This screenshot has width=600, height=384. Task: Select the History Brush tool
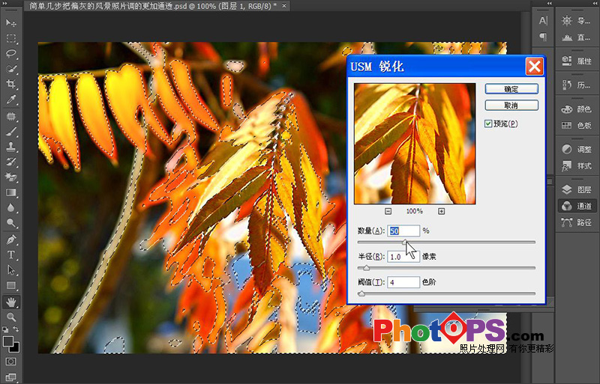click(10, 162)
